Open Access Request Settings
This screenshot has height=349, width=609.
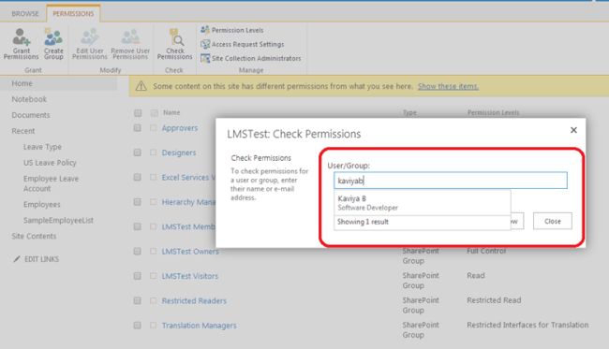[x=243, y=44]
